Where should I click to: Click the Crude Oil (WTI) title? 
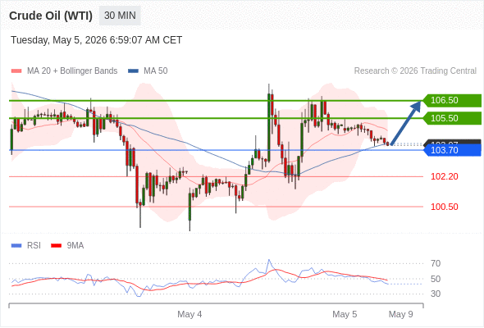coord(51,16)
